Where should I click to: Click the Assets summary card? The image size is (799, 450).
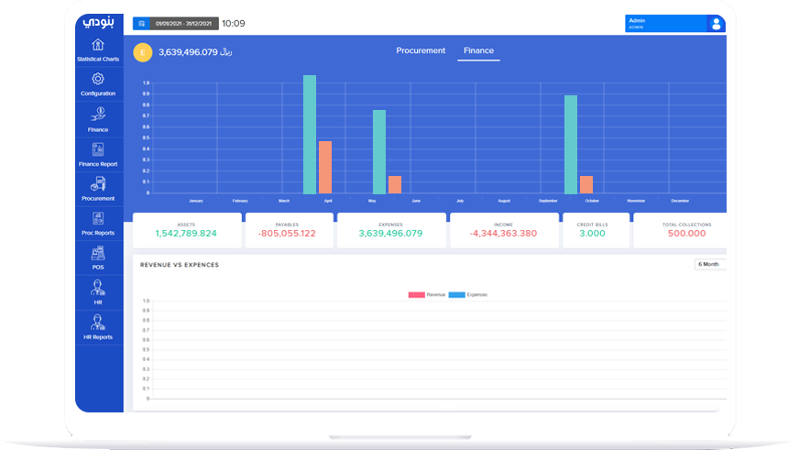187,230
